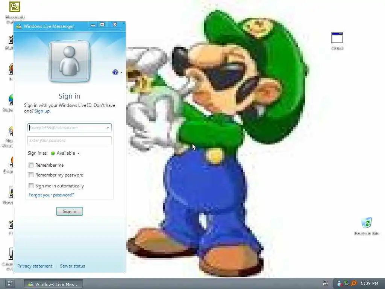Open the Available status dropdown
This screenshot has height=289, width=385.
[65, 153]
